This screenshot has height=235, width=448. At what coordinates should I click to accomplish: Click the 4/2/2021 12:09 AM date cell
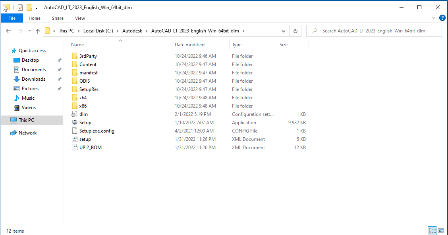[194, 131]
